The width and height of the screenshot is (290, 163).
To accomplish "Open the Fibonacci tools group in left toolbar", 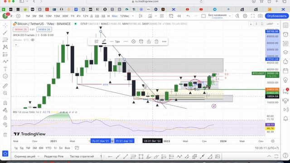I will [5, 40].
